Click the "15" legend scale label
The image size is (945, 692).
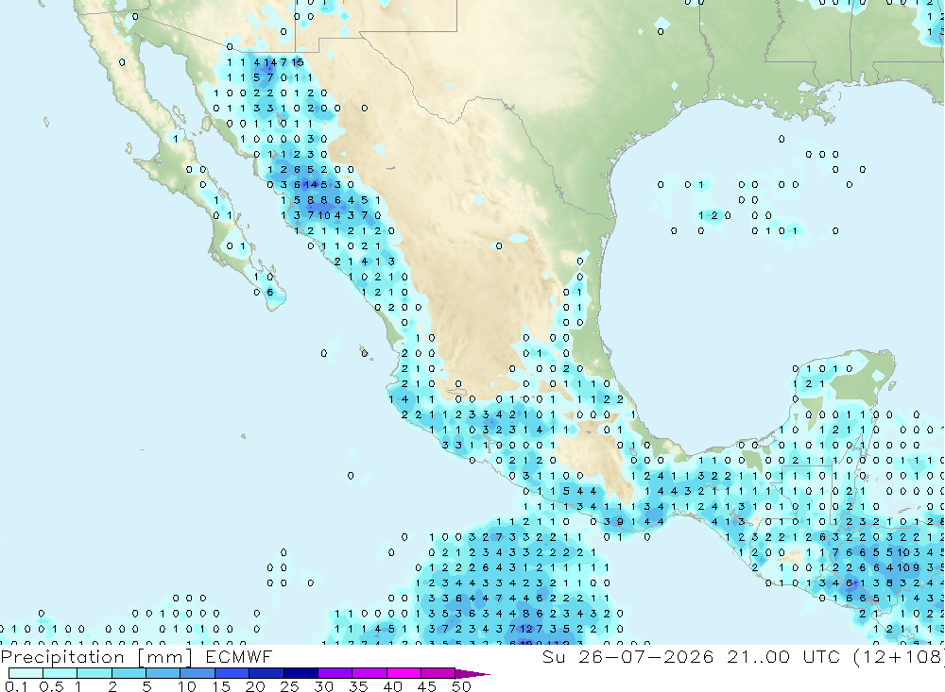pyautogui.click(x=221, y=686)
